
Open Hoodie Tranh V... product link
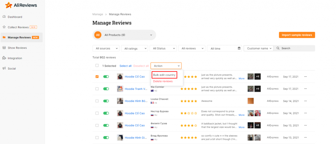(136, 89)
